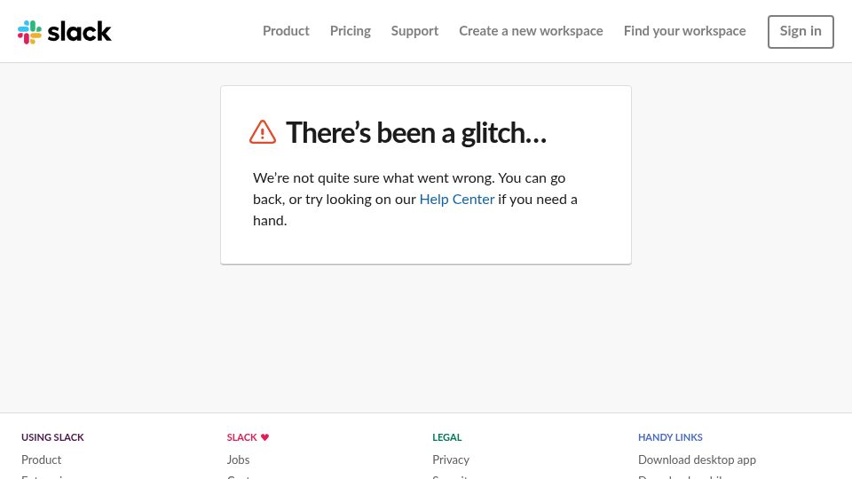This screenshot has width=852, height=479.
Task: Click the SLACK footer heading text
Action: pyautogui.click(x=241, y=437)
